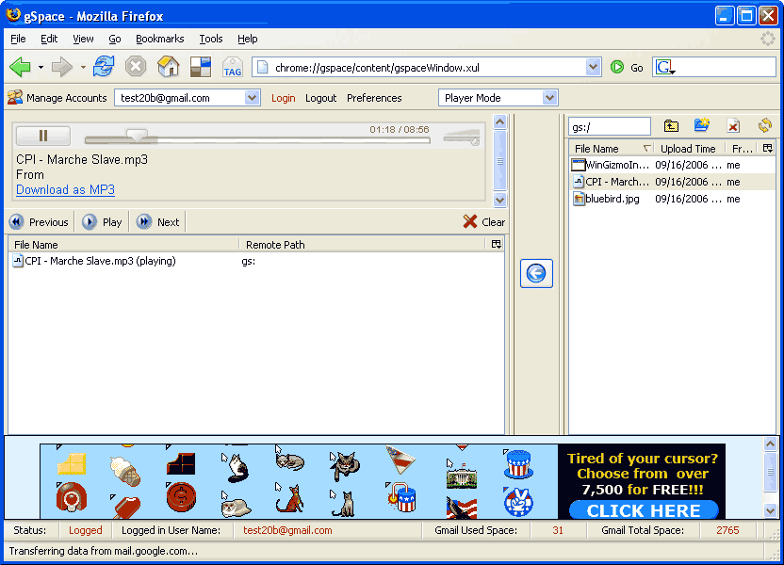Viewport: 784px width, 565px height.
Task: Open the Player Mode dropdown
Action: (x=549, y=98)
